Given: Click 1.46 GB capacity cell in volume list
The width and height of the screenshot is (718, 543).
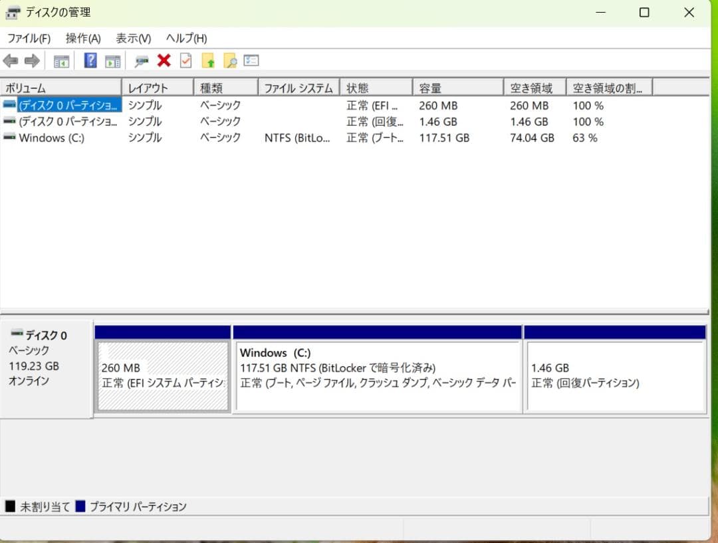Looking at the screenshot, I should 438,122.
